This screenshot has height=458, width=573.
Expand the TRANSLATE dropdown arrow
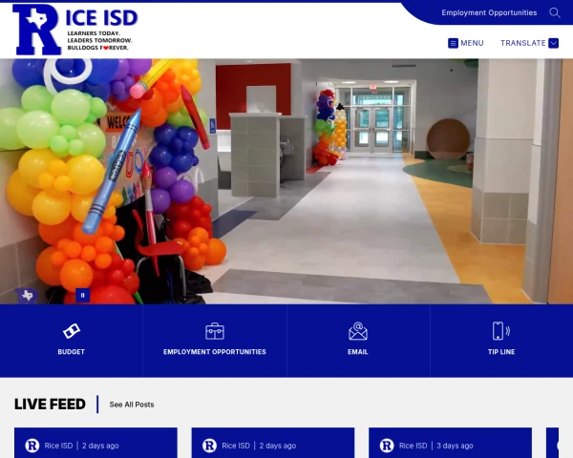[x=553, y=43]
